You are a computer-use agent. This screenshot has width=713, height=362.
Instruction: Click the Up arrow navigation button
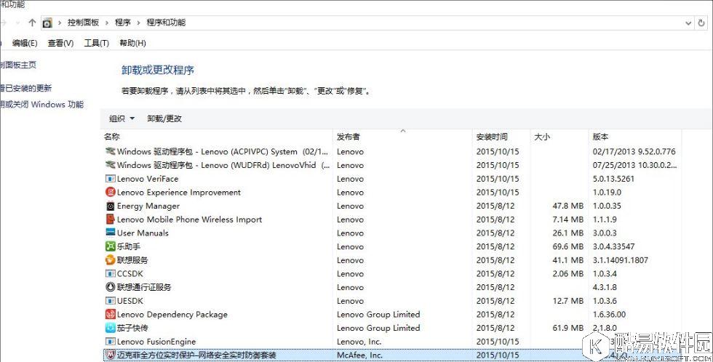tap(32, 23)
